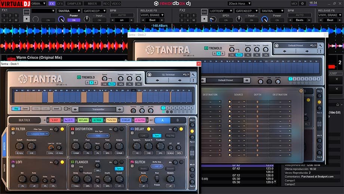Screen dimensions: 344x194
Task: Load next preset in Tantra Deck 1
Action: point(180,81)
